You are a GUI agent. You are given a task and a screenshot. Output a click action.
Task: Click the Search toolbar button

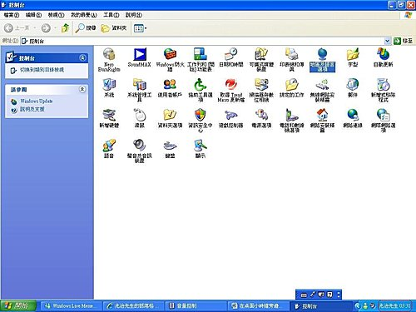pos(86,28)
